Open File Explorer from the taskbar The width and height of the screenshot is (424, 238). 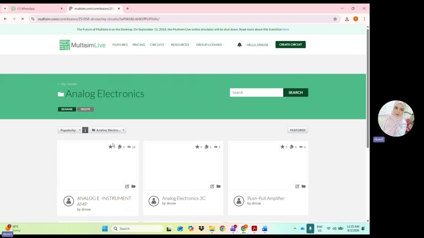[x=212, y=228]
